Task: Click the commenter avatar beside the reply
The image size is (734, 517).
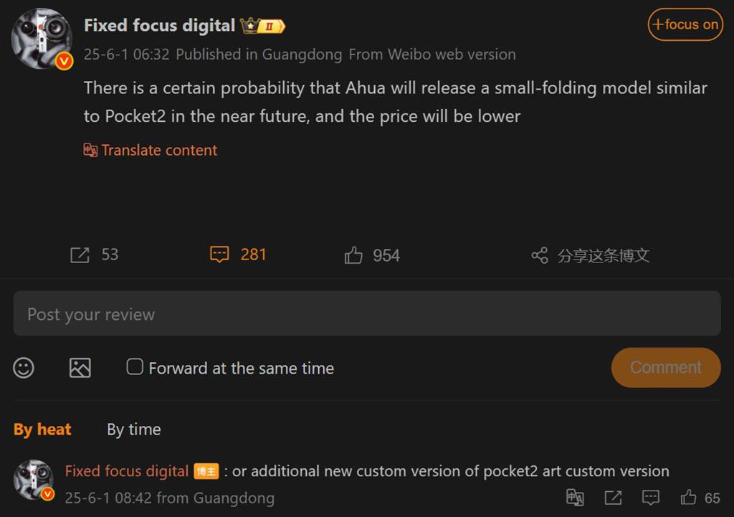Action: (34, 480)
